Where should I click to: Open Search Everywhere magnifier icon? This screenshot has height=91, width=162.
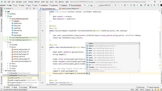pyautogui.click(x=158, y=5)
